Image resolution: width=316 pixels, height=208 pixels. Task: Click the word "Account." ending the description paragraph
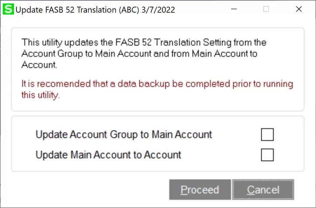(39, 65)
